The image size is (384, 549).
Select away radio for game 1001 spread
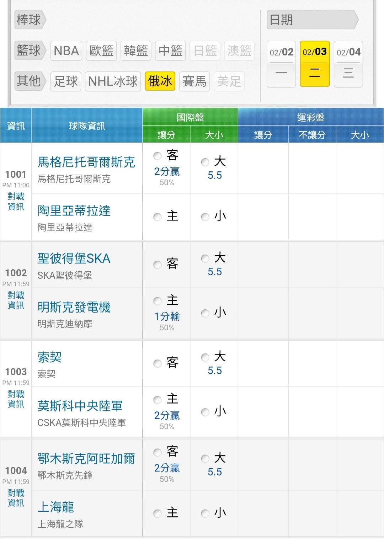(157, 156)
